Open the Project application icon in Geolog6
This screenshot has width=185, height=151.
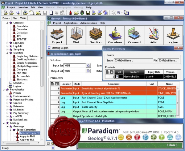pos(57,35)
